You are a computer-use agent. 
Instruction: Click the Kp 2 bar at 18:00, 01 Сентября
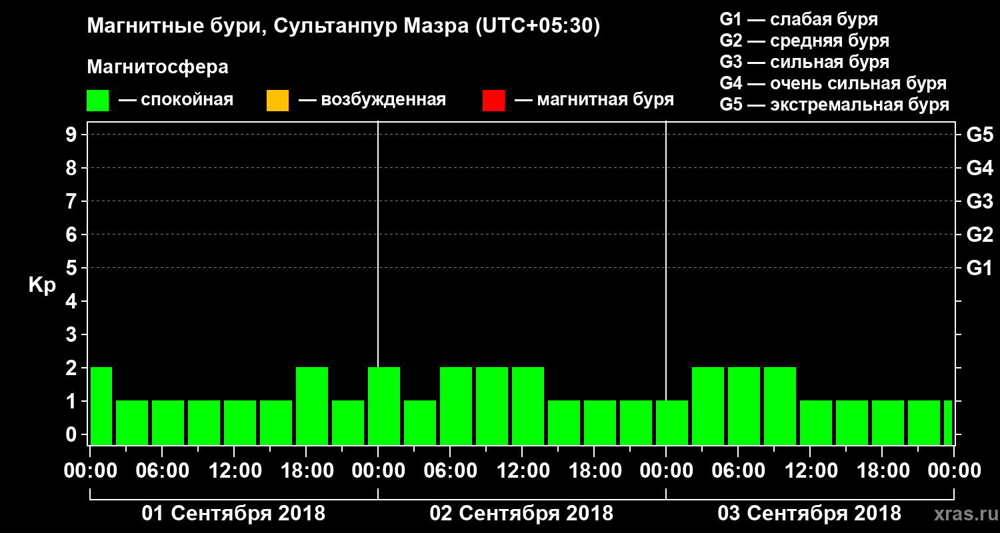tap(312, 406)
